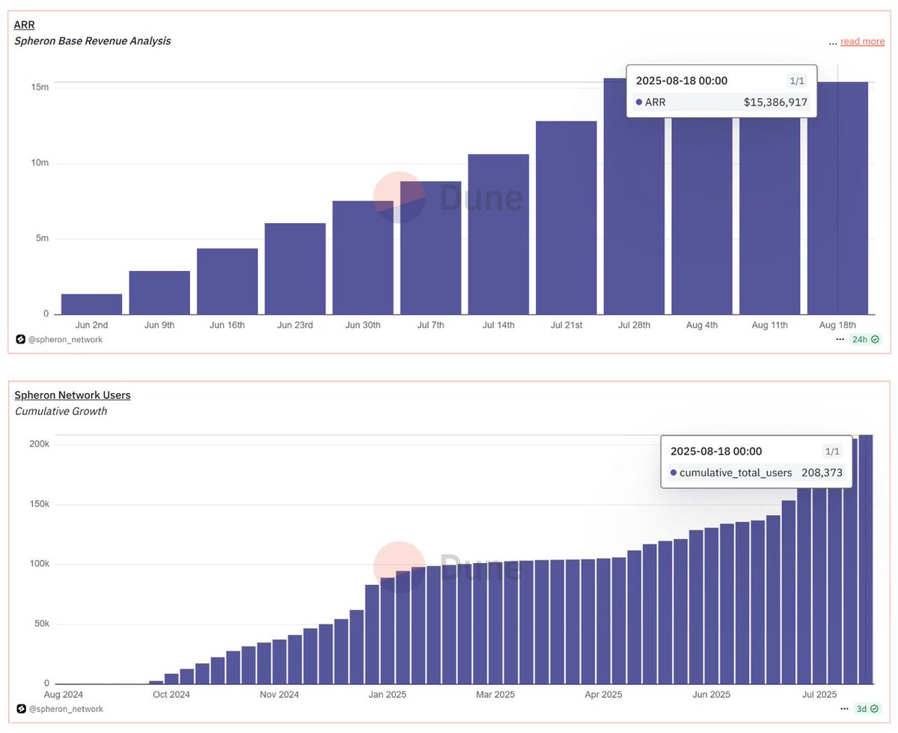Image resolution: width=898 pixels, height=733 pixels.
Task: Click the 'Apr 2025' x-axis label
Action: tap(603, 695)
